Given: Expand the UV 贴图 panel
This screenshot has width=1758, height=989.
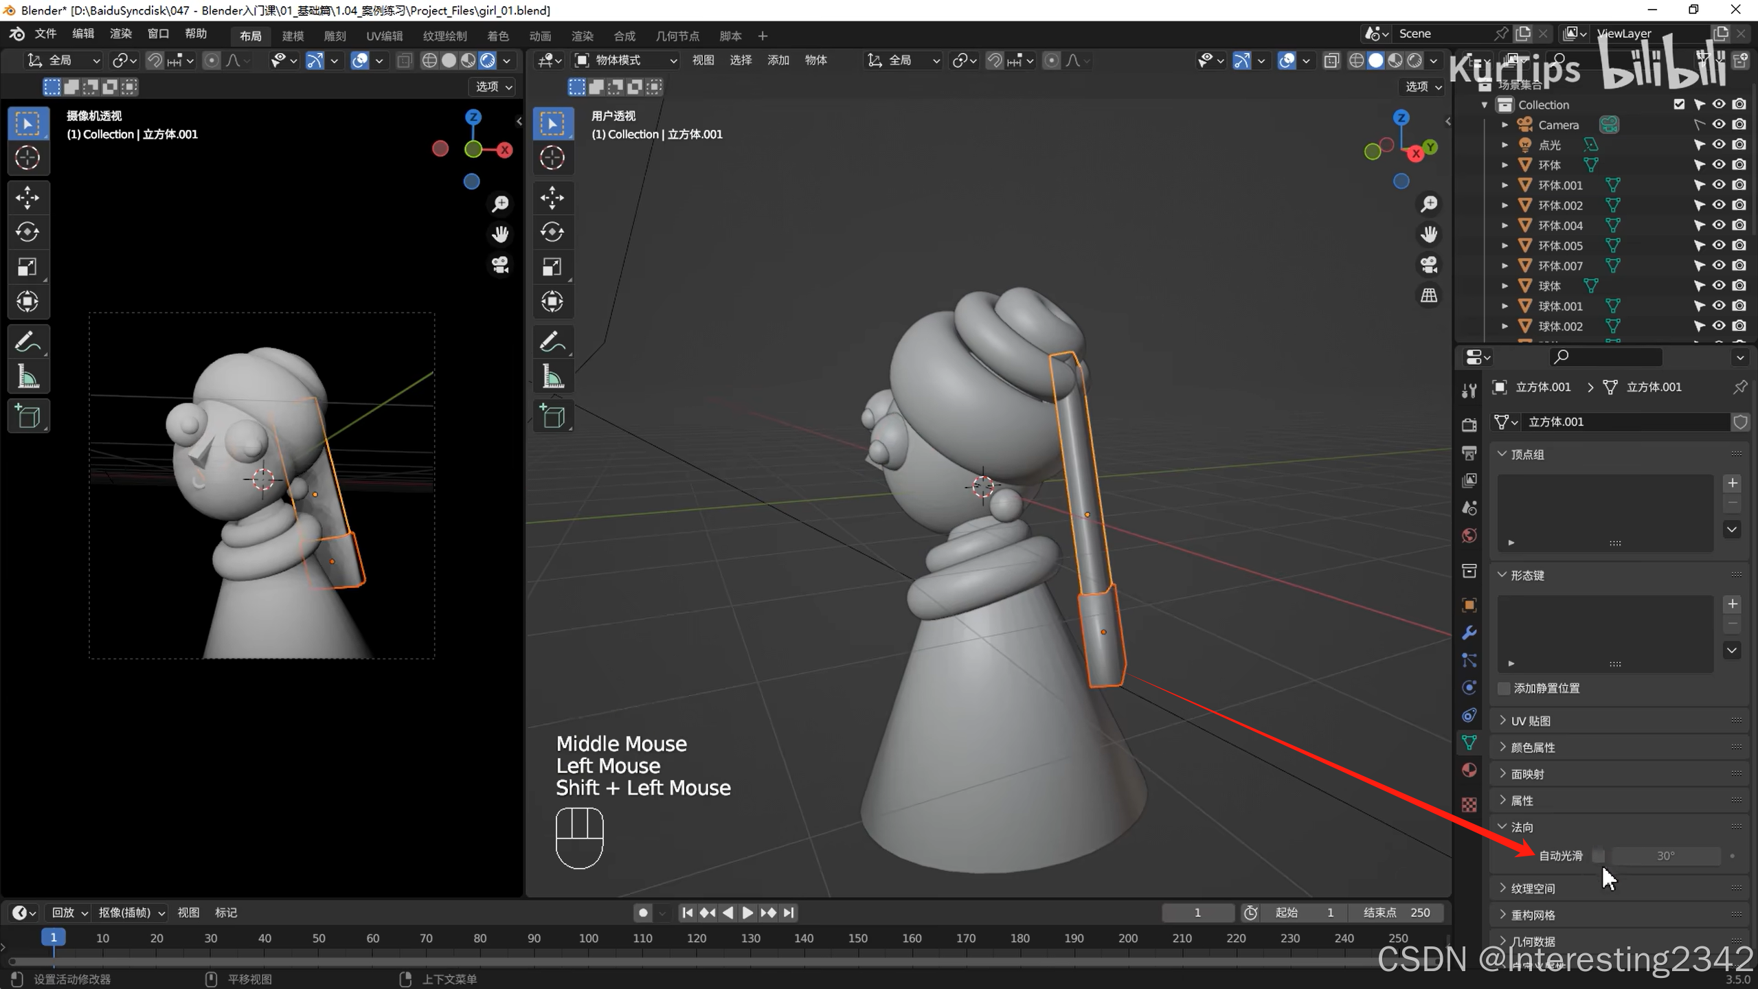Looking at the screenshot, I should pyautogui.click(x=1531, y=720).
